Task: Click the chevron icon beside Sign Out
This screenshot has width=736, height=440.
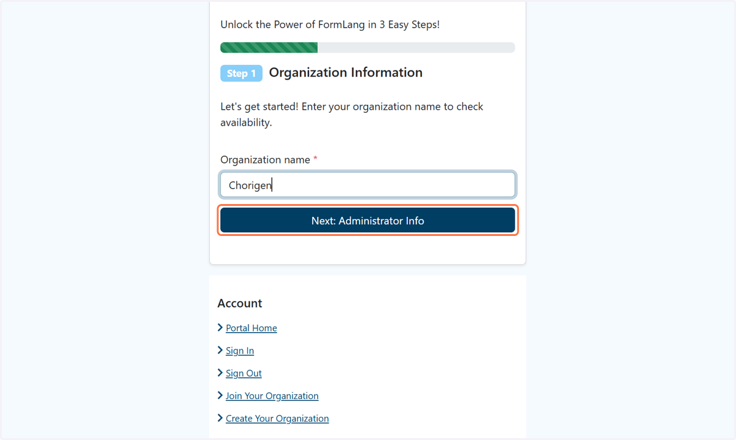Action: click(x=220, y=373)
